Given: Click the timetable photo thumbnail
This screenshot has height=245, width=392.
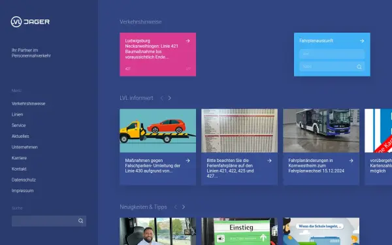Looking at the screenshot, I should [239, 131].
